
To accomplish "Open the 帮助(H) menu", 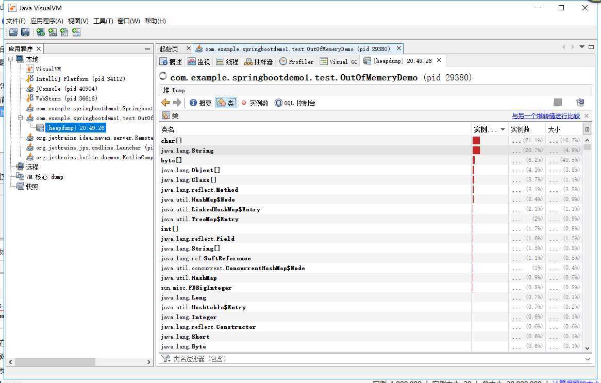I will (x=155, y=21).
